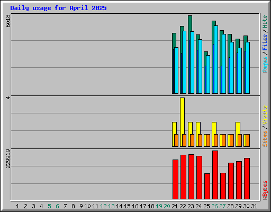The height and width of the screenshot is (212, 271).
Task: Click day 30 on the x-axis
Action: (x=246, y=206)
